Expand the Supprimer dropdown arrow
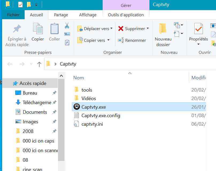 pyautogui.click(x=148, y=28)
